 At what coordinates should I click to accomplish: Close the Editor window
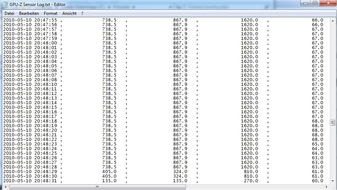tap(328, 3)
